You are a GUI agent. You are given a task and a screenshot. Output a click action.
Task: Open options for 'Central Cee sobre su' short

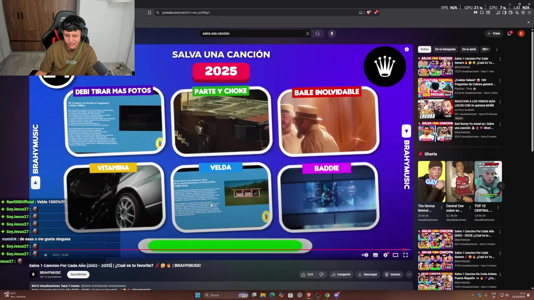coord(470,207)
